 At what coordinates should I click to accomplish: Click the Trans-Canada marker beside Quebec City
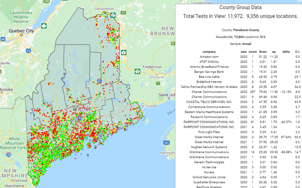pyautogui.click(x=44, y=26)
